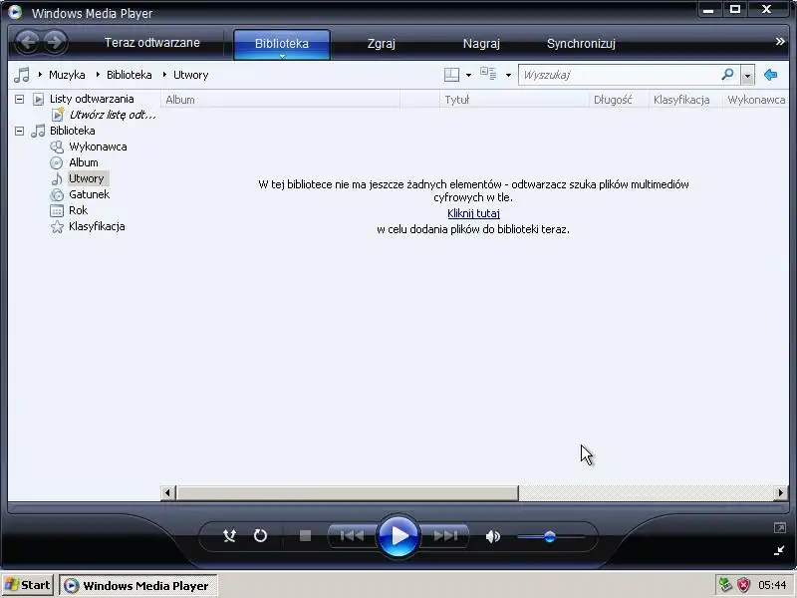Click Muzyka in the breadcrumb
This screenshot has height=598, width=797.
coord(67,75)
